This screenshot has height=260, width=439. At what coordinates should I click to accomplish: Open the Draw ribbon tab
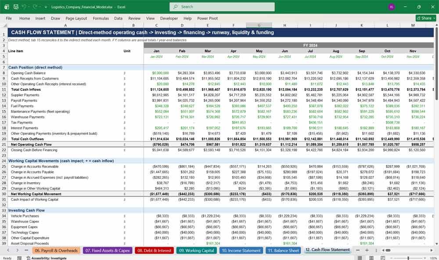tap(55, 18)
